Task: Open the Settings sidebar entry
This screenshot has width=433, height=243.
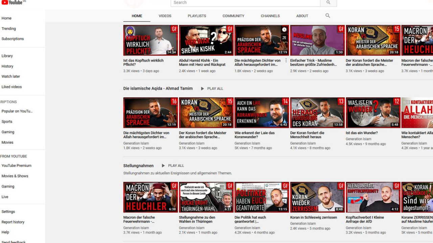Action: (8, 212)
